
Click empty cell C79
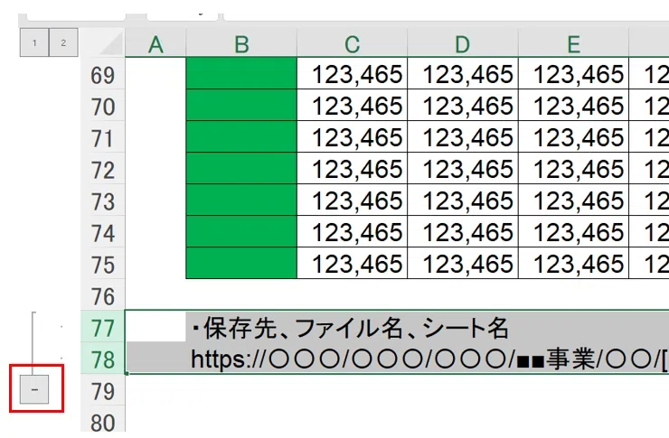pos(352,390)
